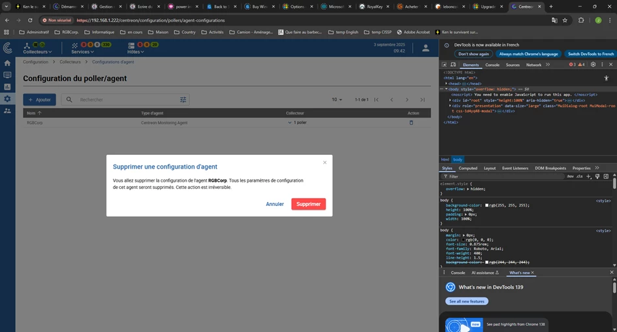Expand the Services status dropdown
Image resolution: width=617 pixels, height=332 pixels.
pos(83,52)
